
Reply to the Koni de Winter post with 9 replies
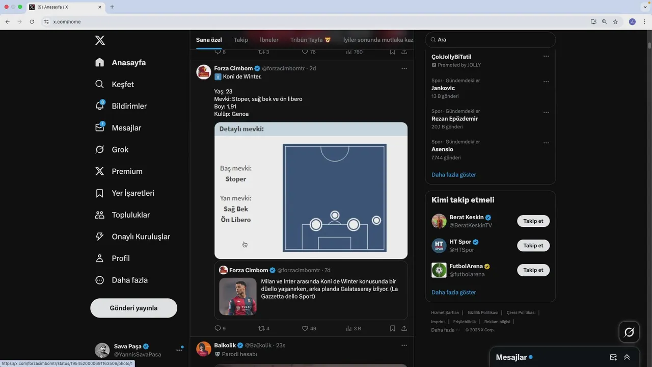220,328
